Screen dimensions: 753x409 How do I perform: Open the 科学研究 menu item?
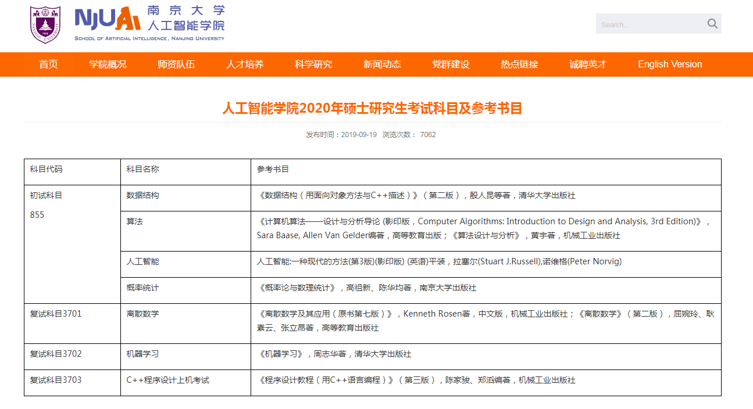click(313, 64)
